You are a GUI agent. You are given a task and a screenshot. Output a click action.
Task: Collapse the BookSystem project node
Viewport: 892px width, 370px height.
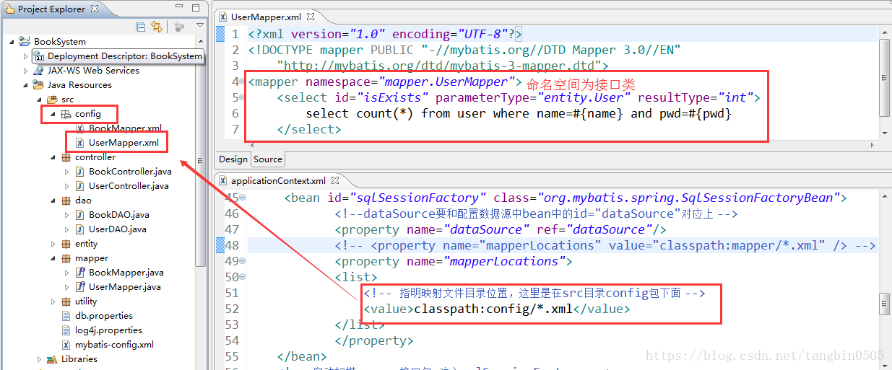click(x=12, y=42)
